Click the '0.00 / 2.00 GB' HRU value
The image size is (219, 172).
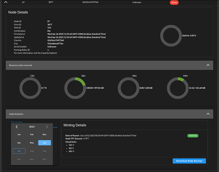click(x=146, y=88)
